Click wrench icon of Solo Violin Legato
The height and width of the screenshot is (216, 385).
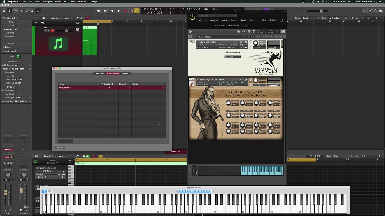192,42
